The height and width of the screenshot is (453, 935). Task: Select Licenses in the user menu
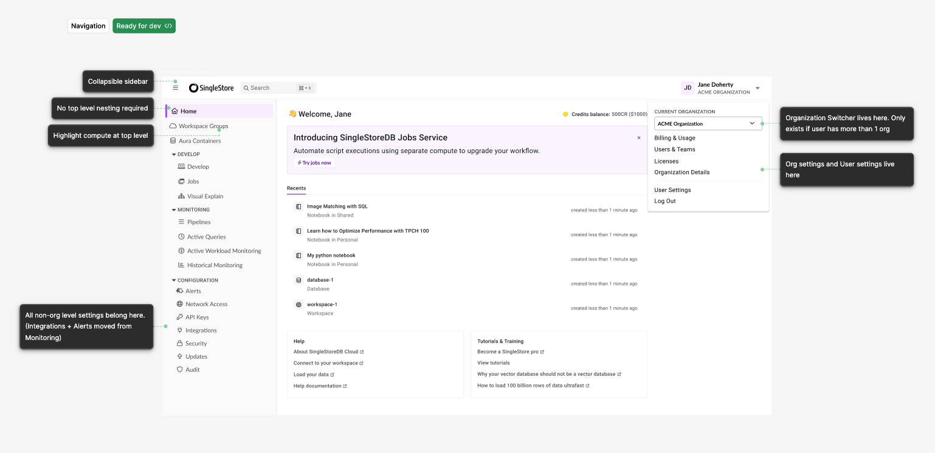point(666,161)
